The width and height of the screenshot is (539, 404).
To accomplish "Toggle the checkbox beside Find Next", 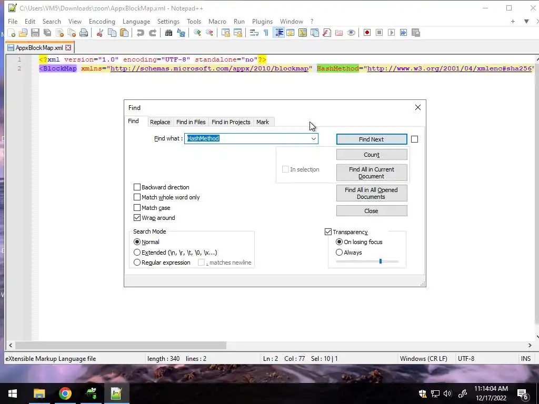I will [415, 139].
